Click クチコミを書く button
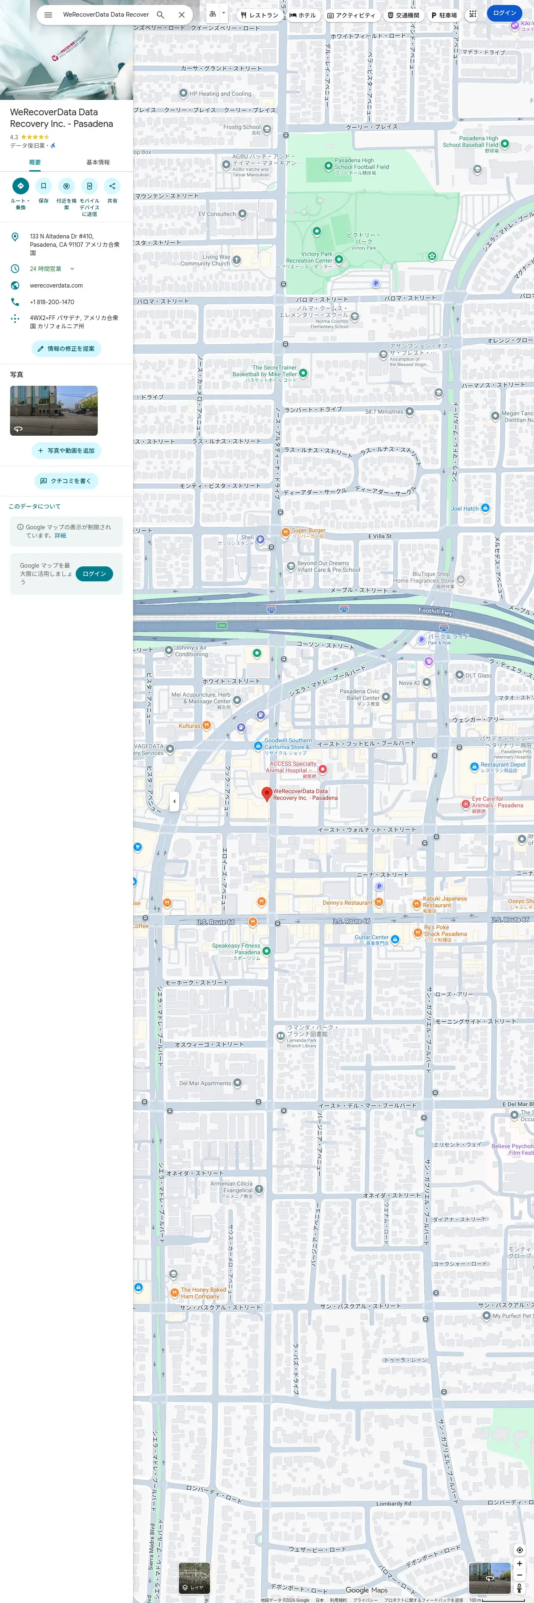This screenshot has height=1603, width=534. point(67,481)
